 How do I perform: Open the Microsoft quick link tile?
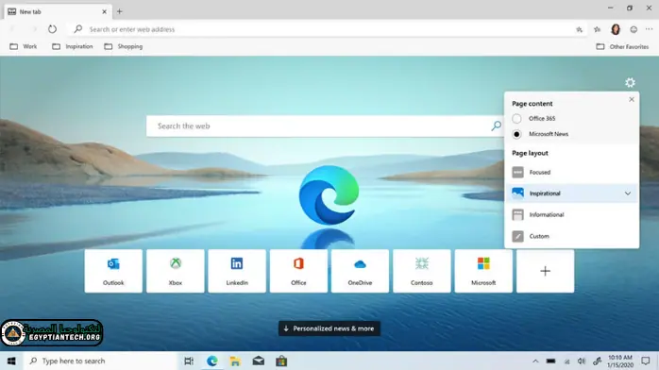483,271
